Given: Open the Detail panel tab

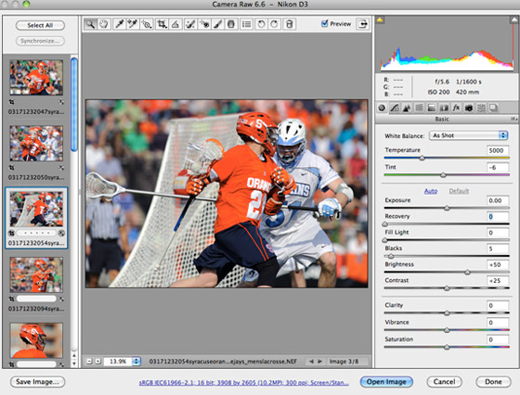Looking at the screenshot, I should click(x=407, y=108).
